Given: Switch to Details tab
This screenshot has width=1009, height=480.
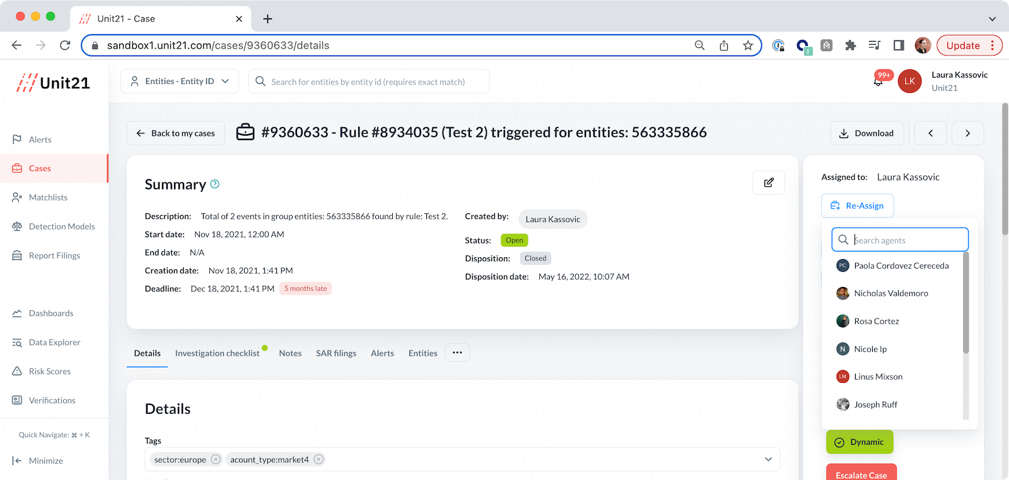Looking at the screenshot, I should [x=147, y=353].
